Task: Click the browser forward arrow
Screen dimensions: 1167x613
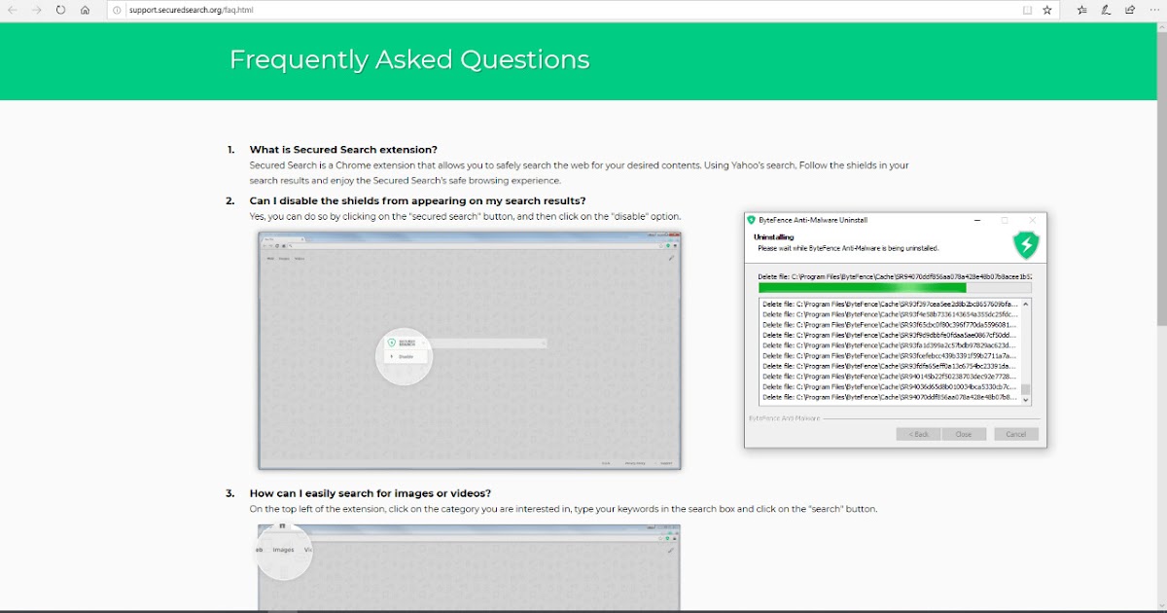Action: (36, 10)
